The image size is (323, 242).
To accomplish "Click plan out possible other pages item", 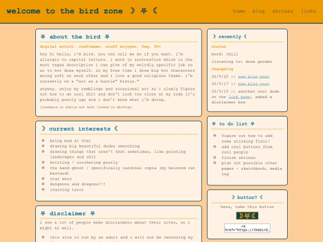I will coord(252,169).
